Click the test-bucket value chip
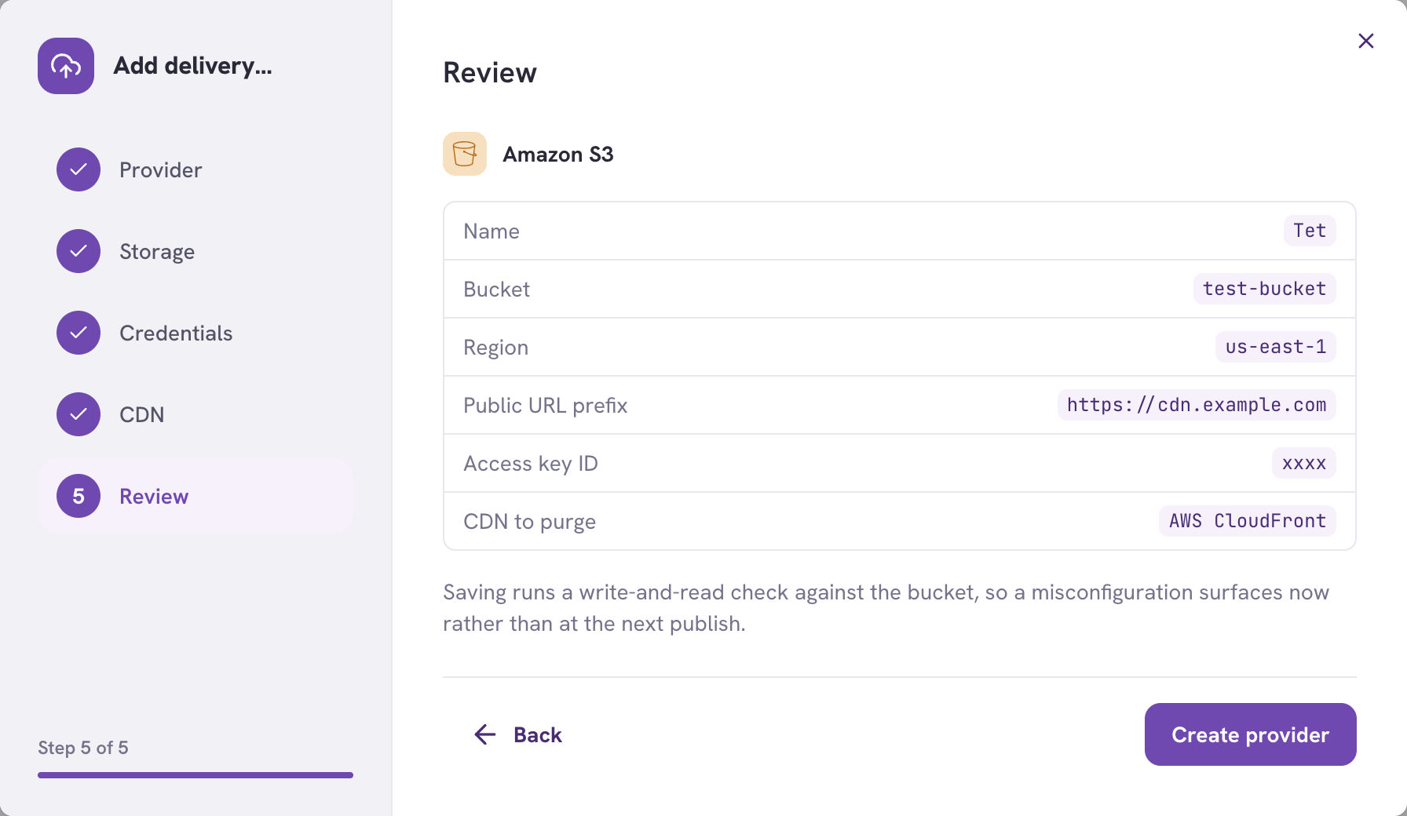Viewport: 1407px width, 816px height. coord(1264,289)
